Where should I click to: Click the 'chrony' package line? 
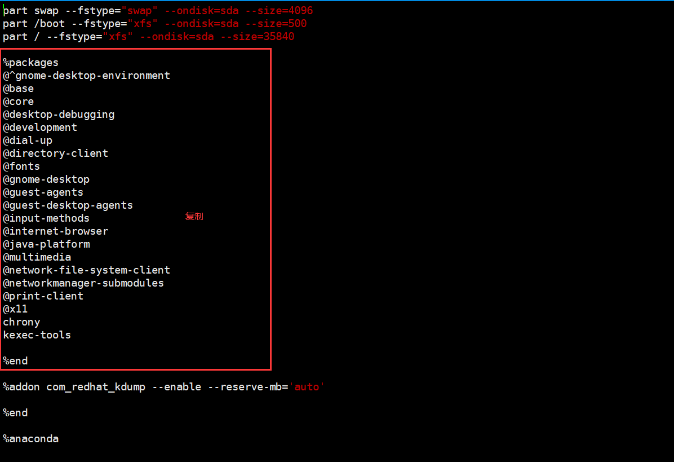click(21, 322)
